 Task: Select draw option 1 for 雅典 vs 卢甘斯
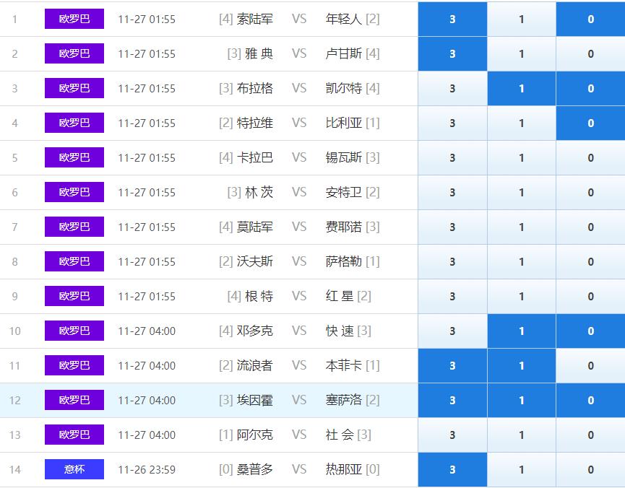[522, 53]
